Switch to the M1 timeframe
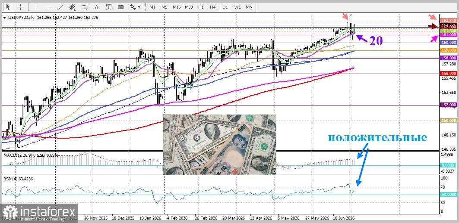459x223 pixels. point(152,7)
